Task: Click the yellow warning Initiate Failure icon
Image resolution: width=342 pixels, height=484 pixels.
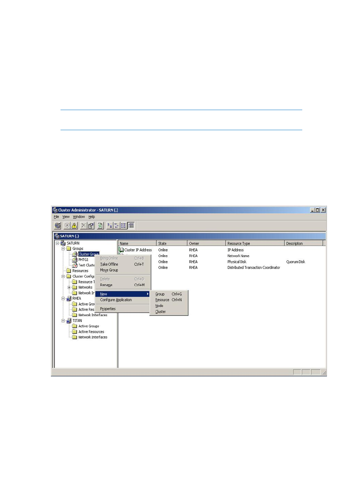Action: [74, 226]
